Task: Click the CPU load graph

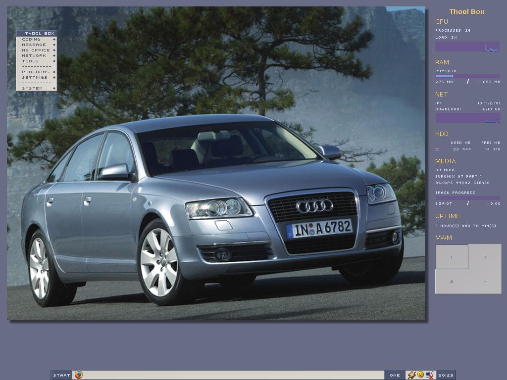Action: [x=467, y=47]
